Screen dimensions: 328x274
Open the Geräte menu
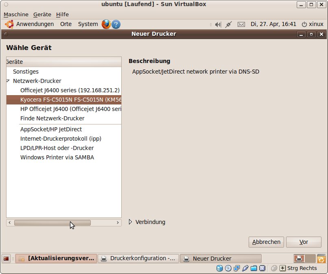coord(42,14)
